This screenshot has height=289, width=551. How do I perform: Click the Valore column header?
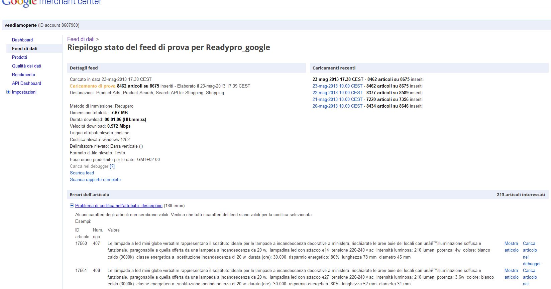[x=114, y=230]
